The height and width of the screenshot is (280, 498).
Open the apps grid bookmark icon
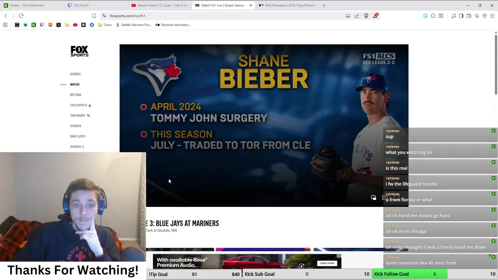click(5, 25)
